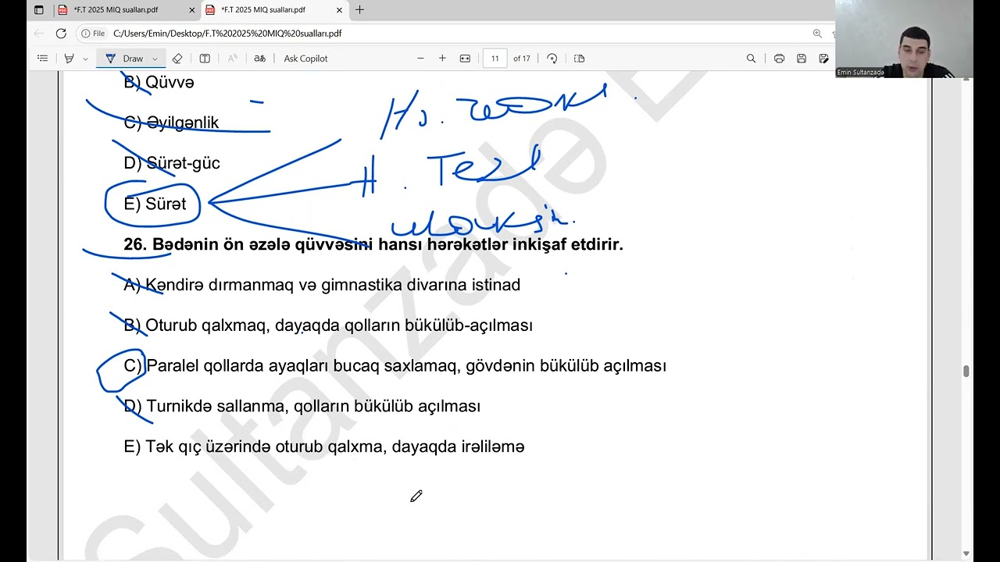The width and height of the screenshot is (1000, 562).
Task: Close the active F.T 2025 MIQ tab
Action: [x=339, y=10]
